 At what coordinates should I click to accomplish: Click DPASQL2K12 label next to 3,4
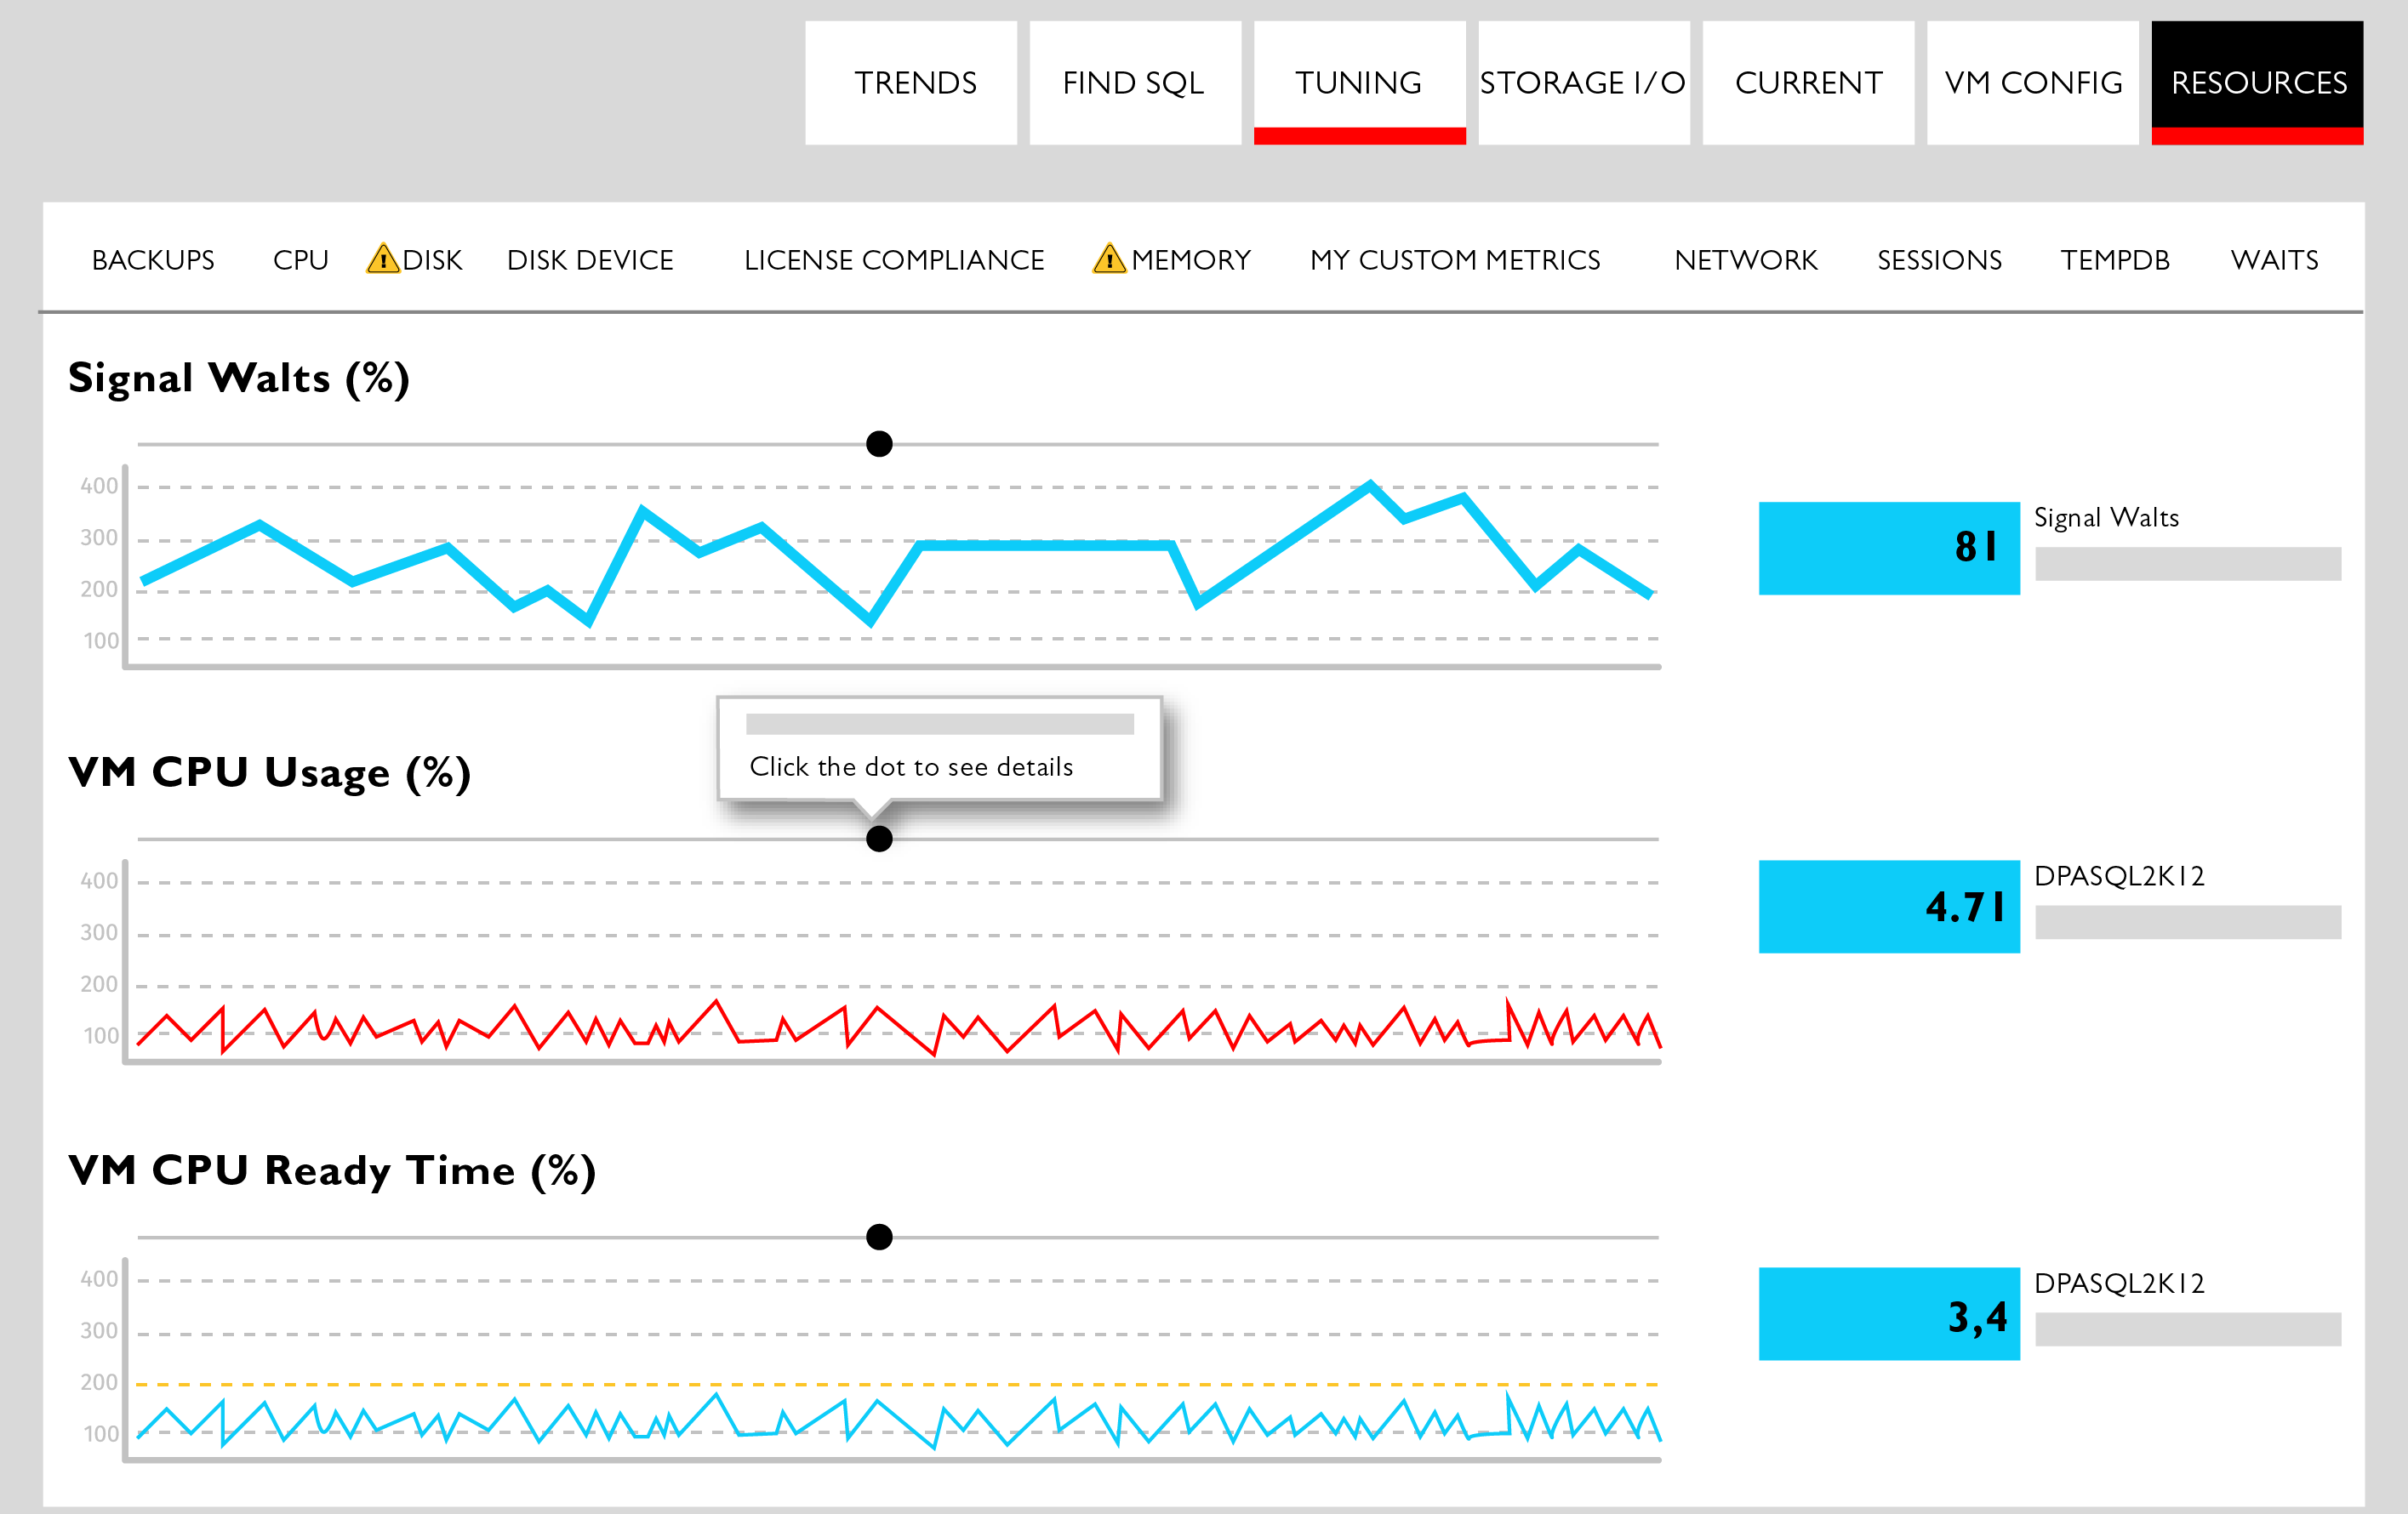pyautogui.click(x=2119, y=1283)
